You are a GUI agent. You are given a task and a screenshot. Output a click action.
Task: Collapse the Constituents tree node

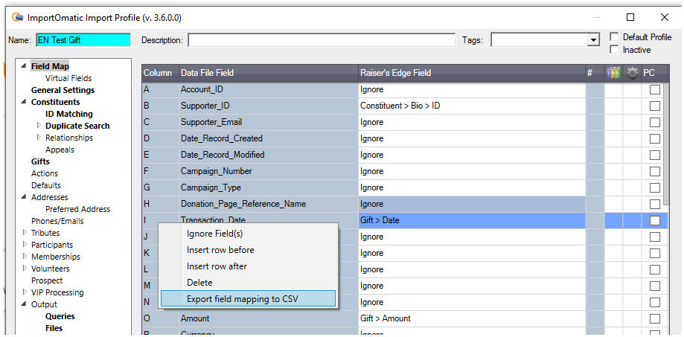pos(24,102)
